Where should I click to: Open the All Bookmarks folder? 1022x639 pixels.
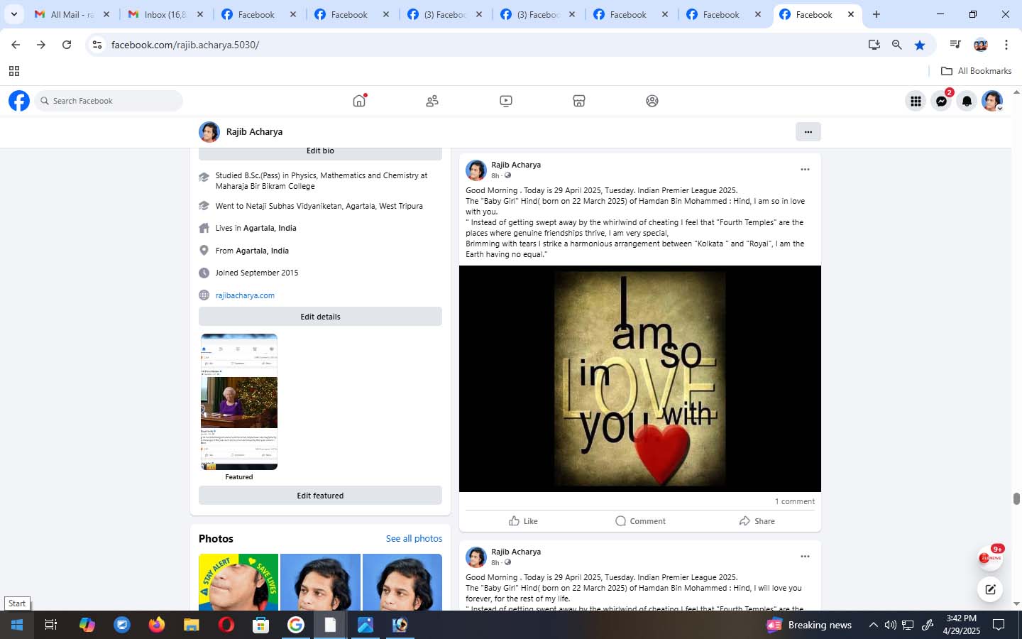[976, 71]
